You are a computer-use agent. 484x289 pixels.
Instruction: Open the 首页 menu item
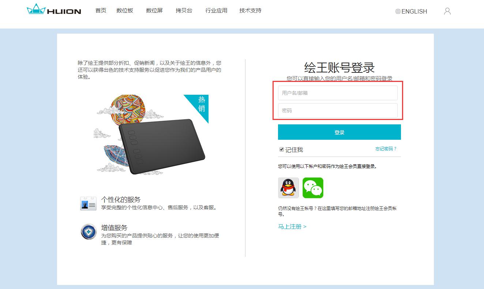pos(101,11)
